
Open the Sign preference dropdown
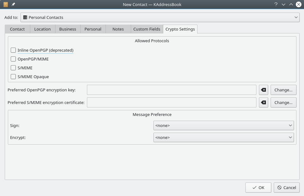coord(223,125)
